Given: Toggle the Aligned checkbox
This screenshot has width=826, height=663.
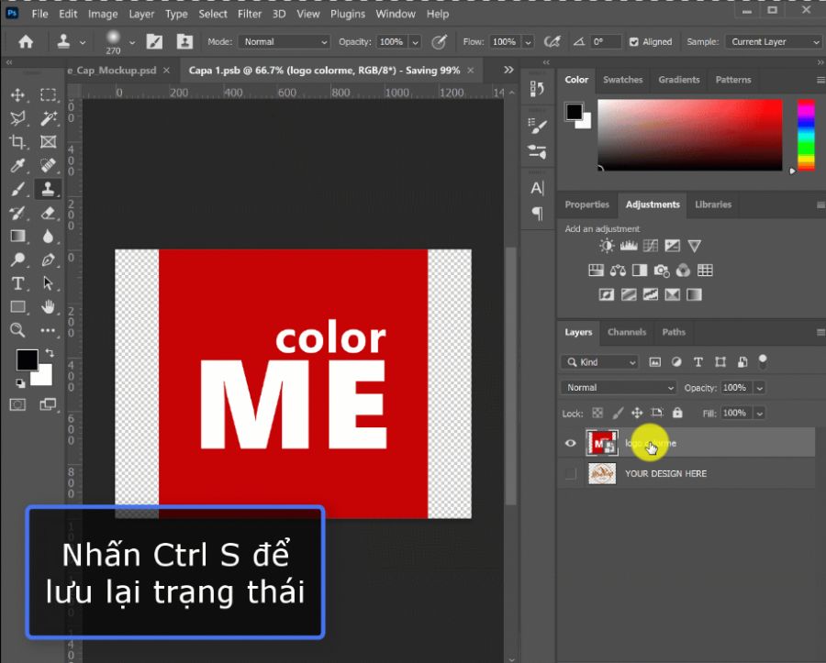Looking at the screenshot, I should coord(634,41).
